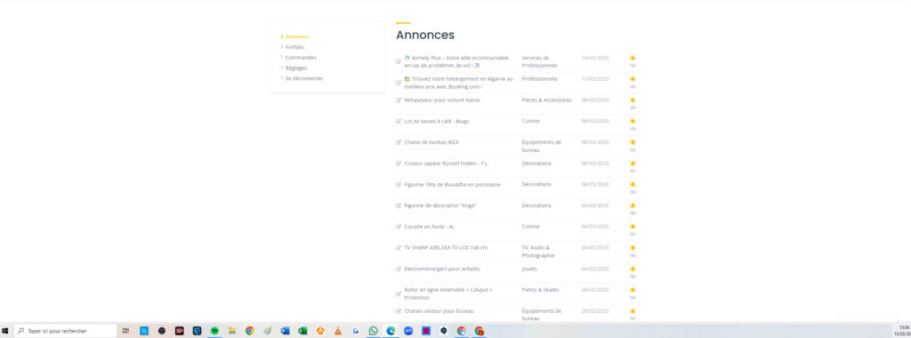Click the chevron next to Réglages

(282, 68)
